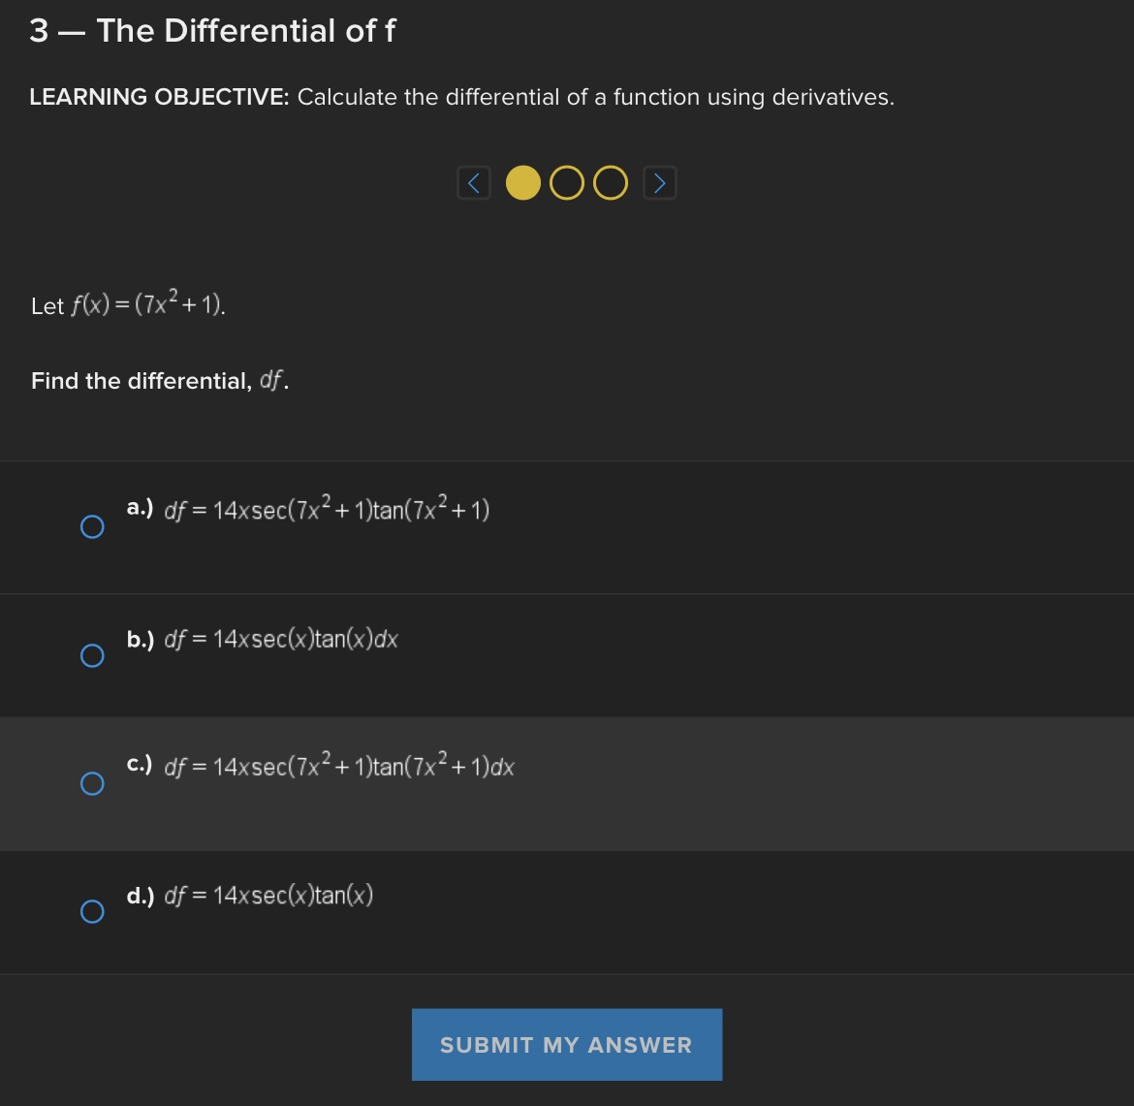Click the 'Find the differential, df' text
The image size is (1134, 1106).
[160, 380]
